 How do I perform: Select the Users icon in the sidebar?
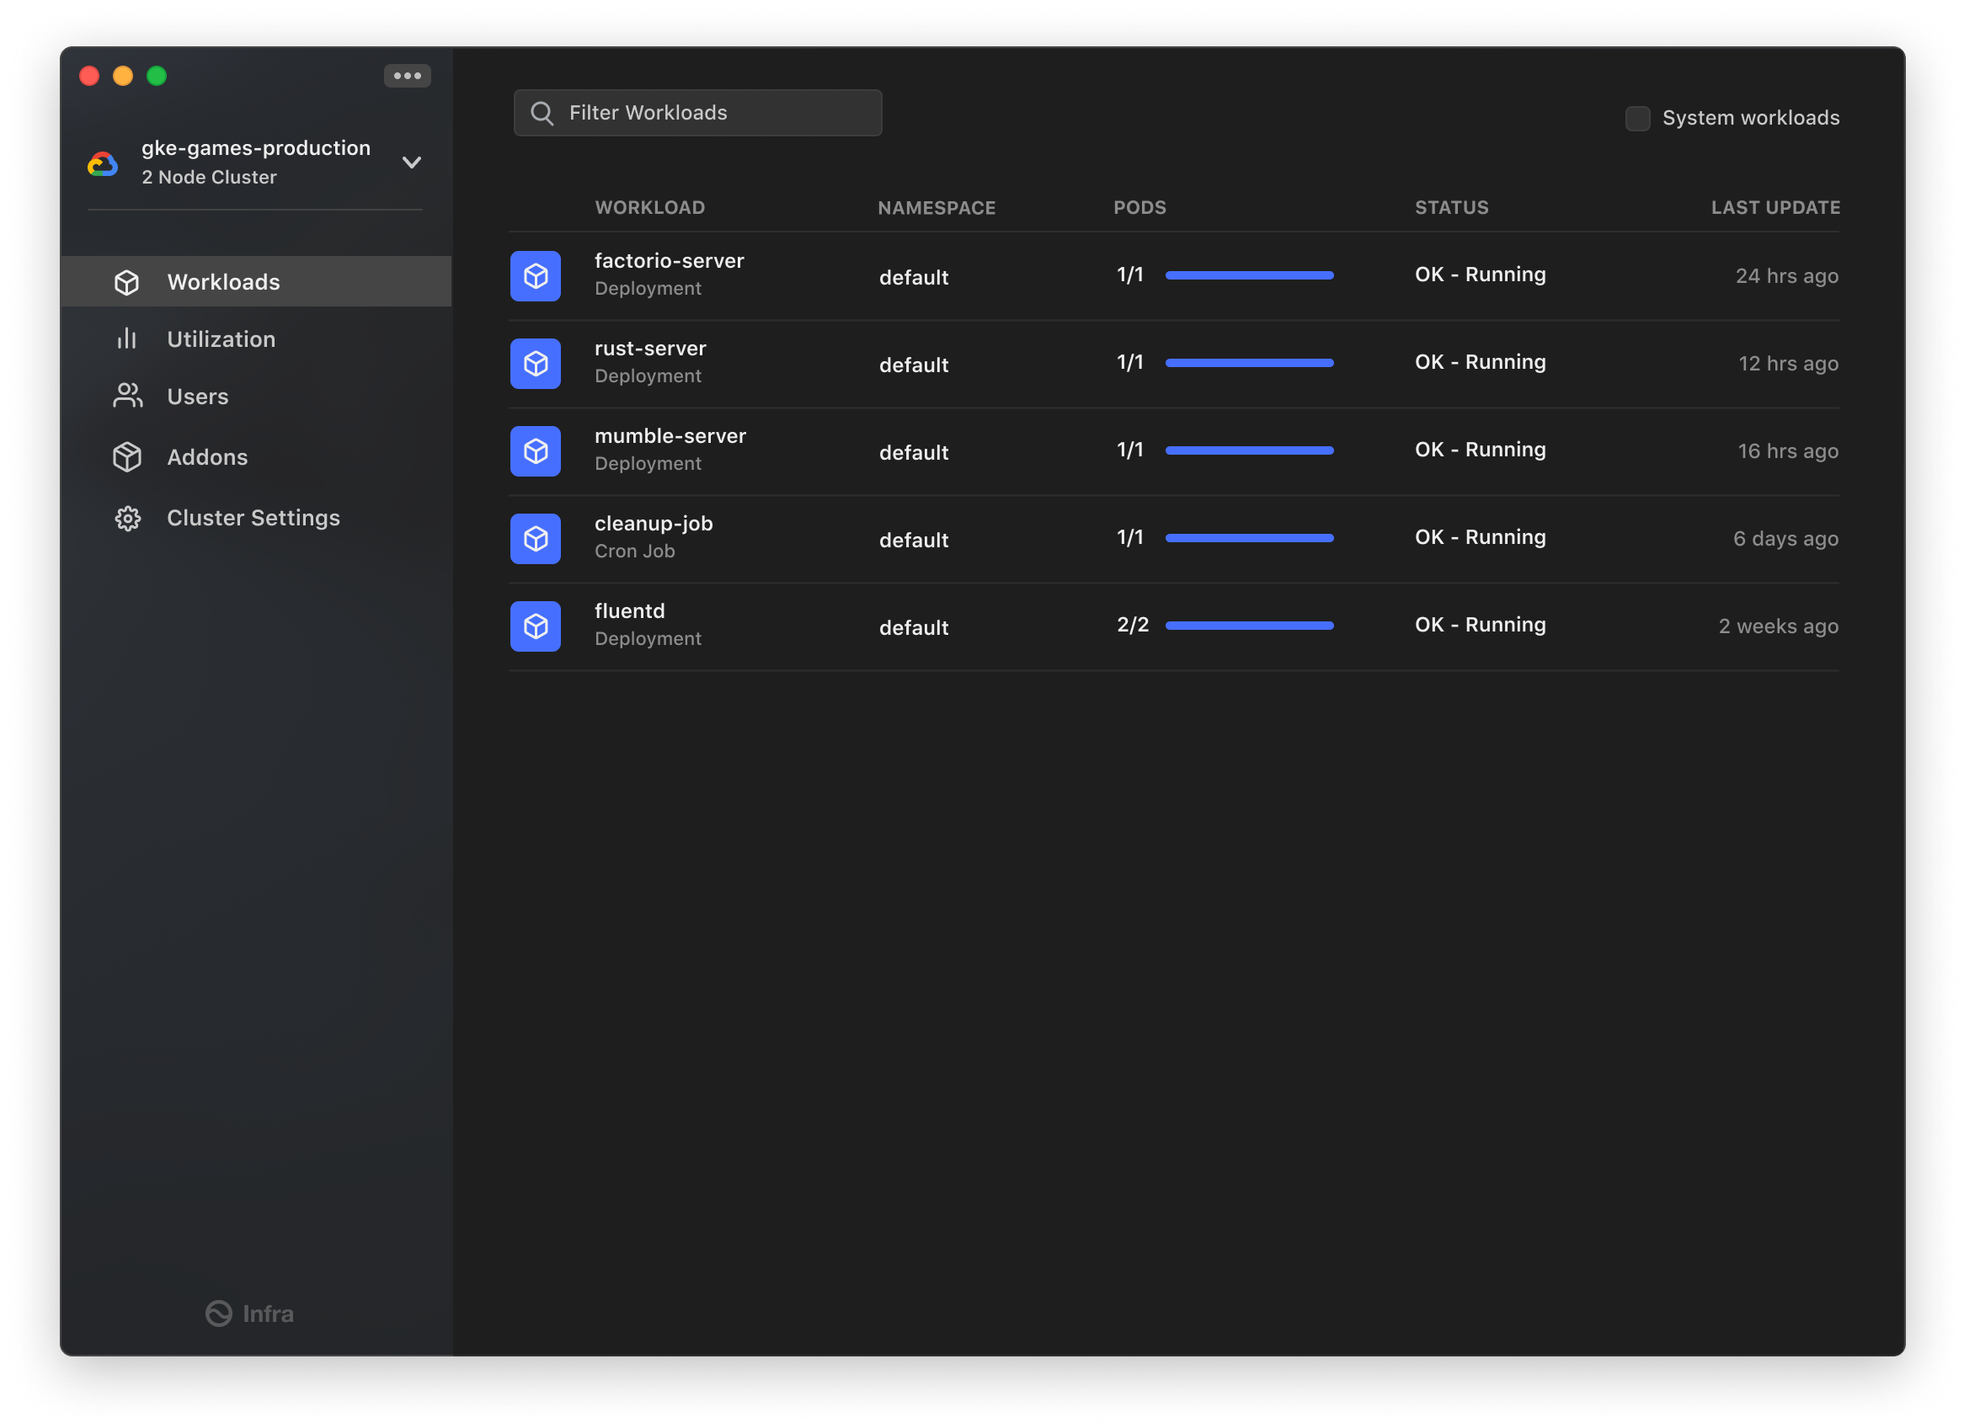tap(127, 396)
